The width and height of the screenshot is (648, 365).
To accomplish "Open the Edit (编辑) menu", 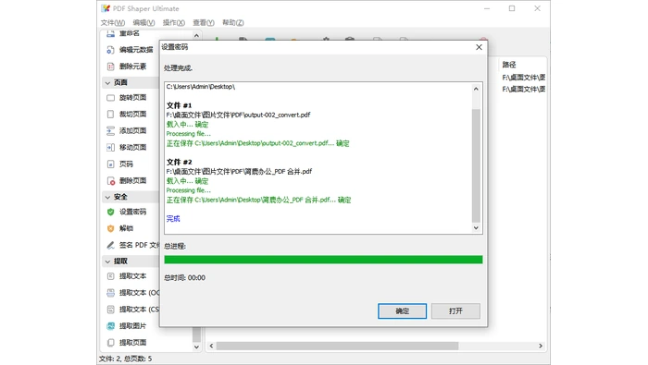I will (x=143, y=23).
